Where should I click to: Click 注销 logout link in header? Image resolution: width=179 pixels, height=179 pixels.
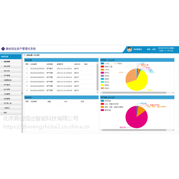(x=153, y=49)
